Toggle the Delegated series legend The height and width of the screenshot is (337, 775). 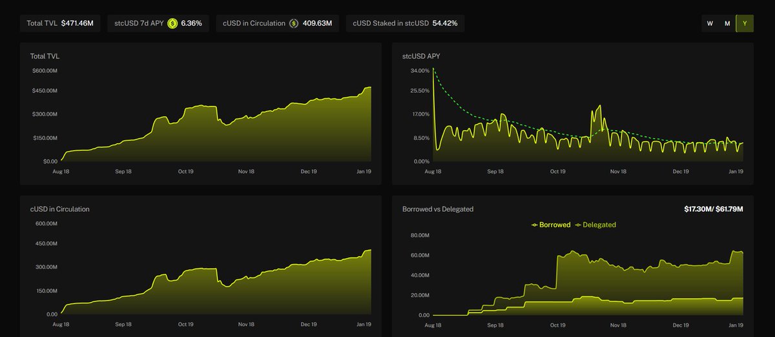pyautogui.click(x=595, y=225)
